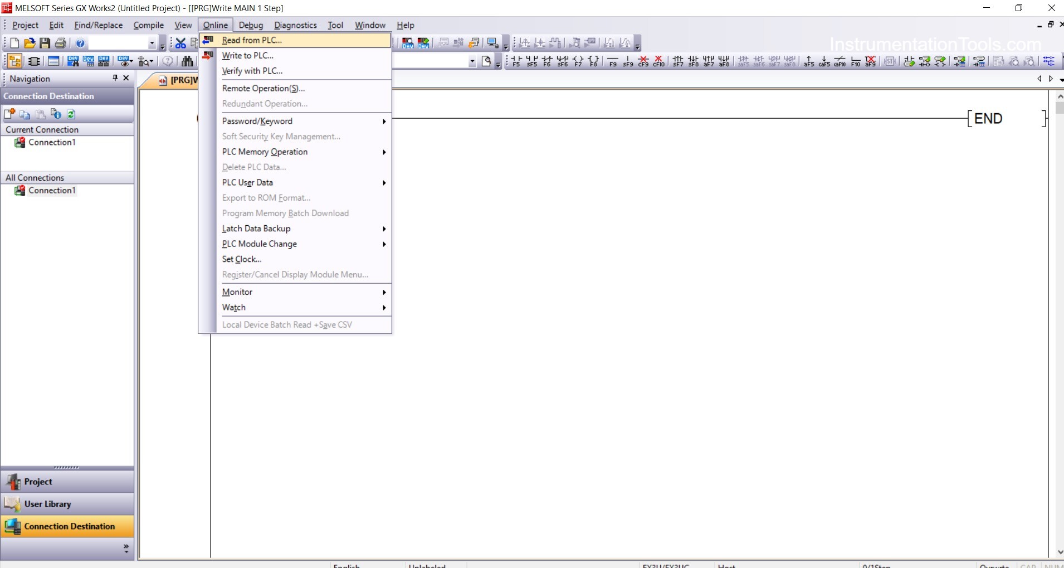Click the F10 draw line icon
1064x568 pixels.
tap(856, 61)
